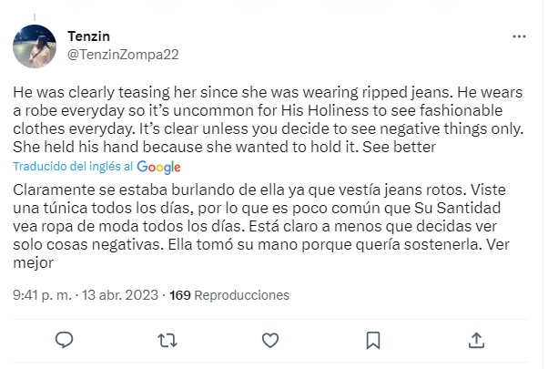Click the Google logo

[x=159, y=168]
